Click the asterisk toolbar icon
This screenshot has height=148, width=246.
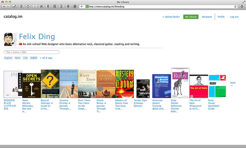(68, 7)
